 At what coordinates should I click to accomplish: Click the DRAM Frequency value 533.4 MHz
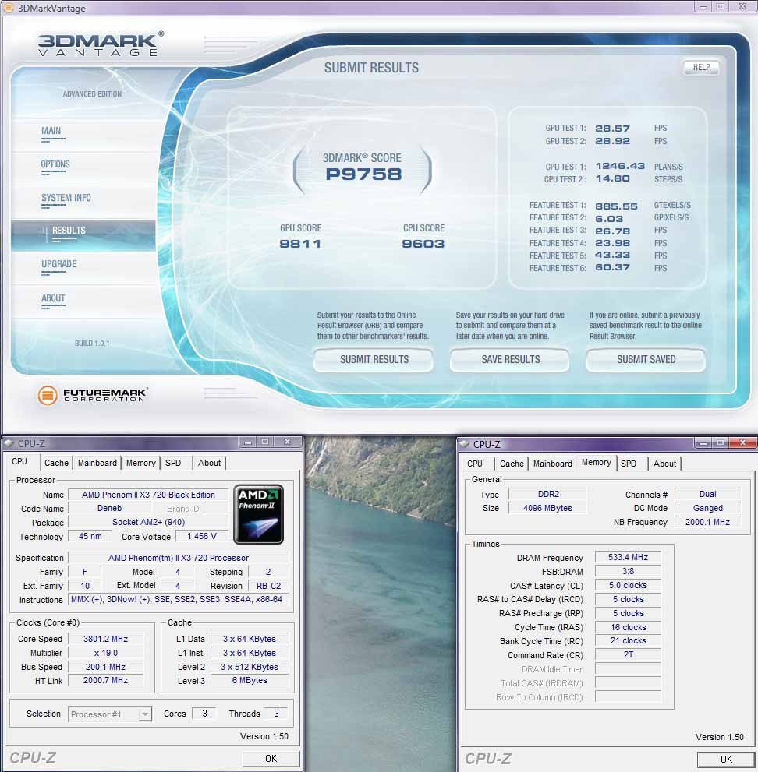click(x=628, y=557)
